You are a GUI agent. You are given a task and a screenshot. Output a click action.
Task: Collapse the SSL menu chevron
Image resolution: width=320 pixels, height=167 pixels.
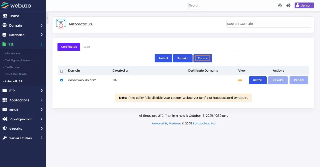click(x=42, y=44)
